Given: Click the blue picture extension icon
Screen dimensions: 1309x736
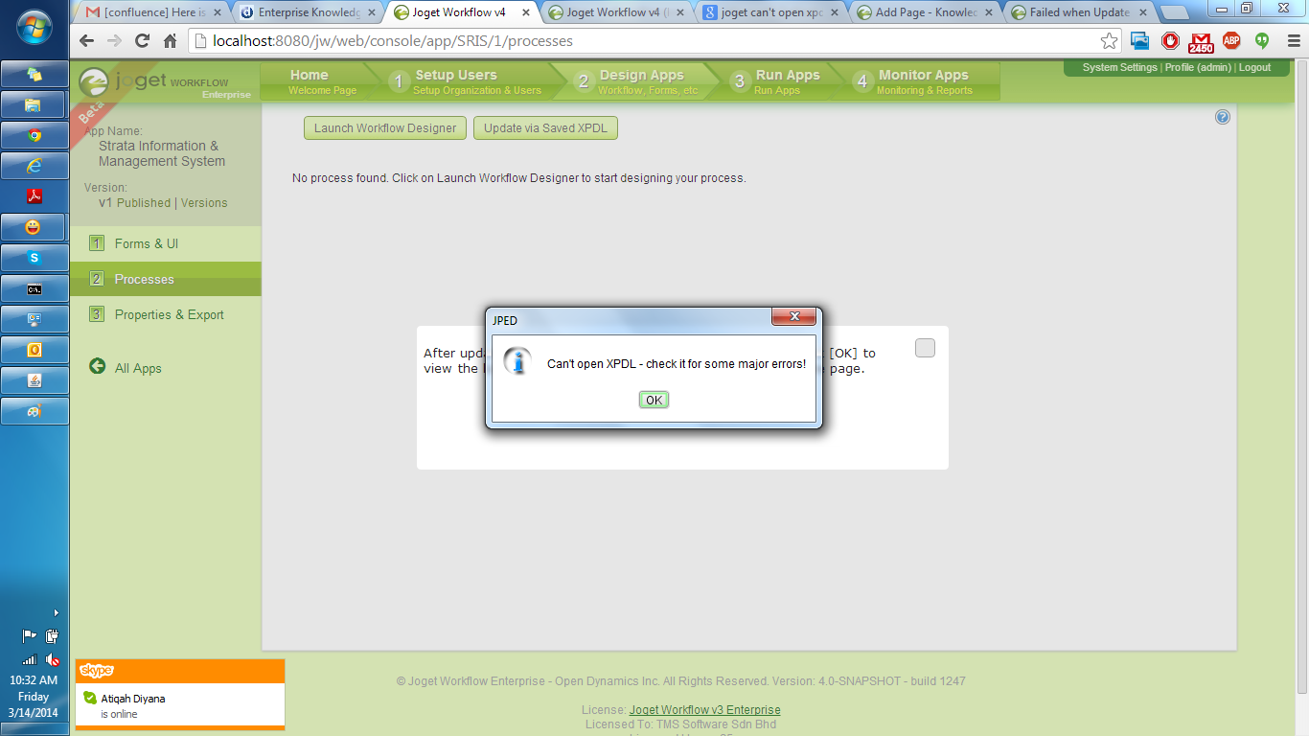Looking at the screenshot, I should coord(1140,41).
